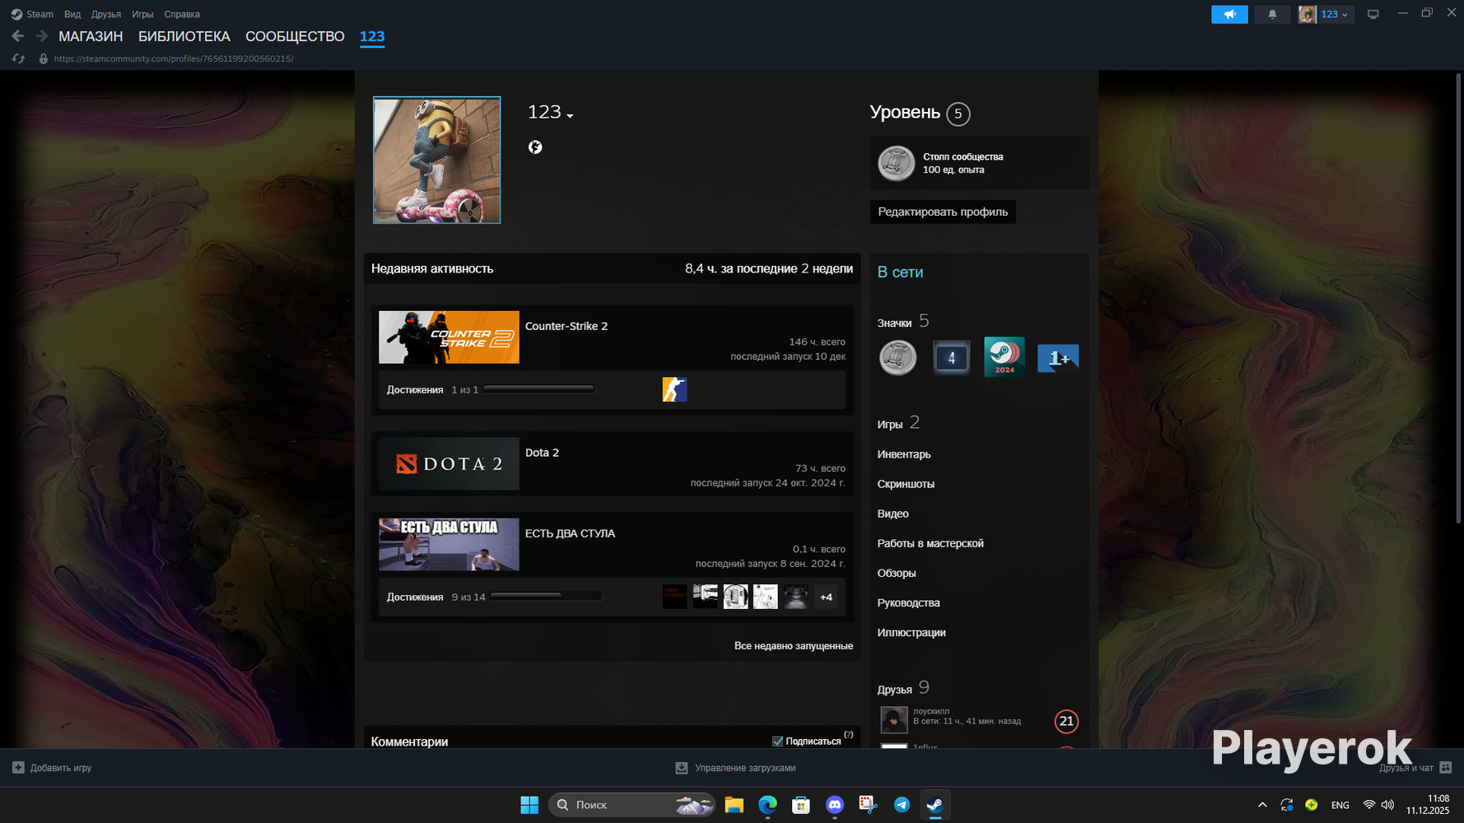The width and height of the screenshot is (1464, 823).
Task: Open the Друзья и чат friends icon
Action: (x=1445, y=768)
